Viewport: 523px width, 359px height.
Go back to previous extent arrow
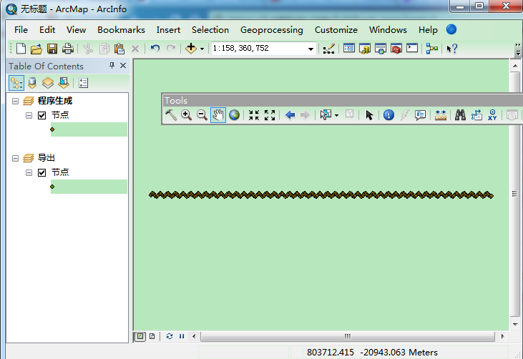point(290,115)
